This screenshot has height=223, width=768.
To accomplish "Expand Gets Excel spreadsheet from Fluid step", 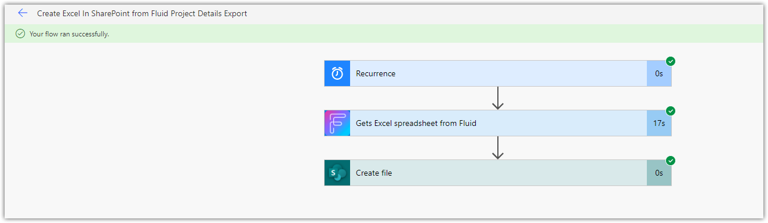I will tap(498, 123).
